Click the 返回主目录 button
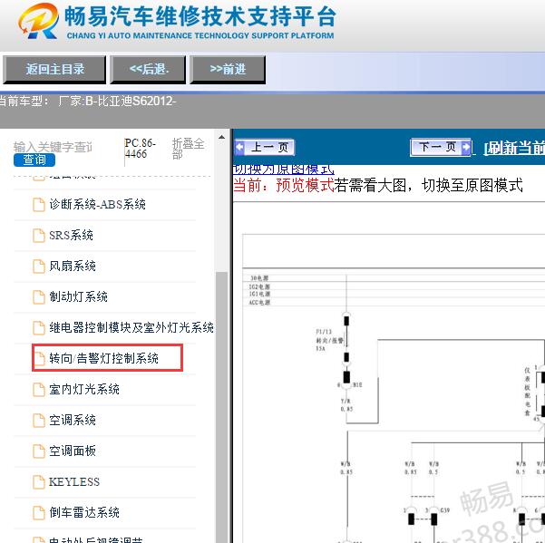The width and height of the screenshot is (545, 543). 54,70
